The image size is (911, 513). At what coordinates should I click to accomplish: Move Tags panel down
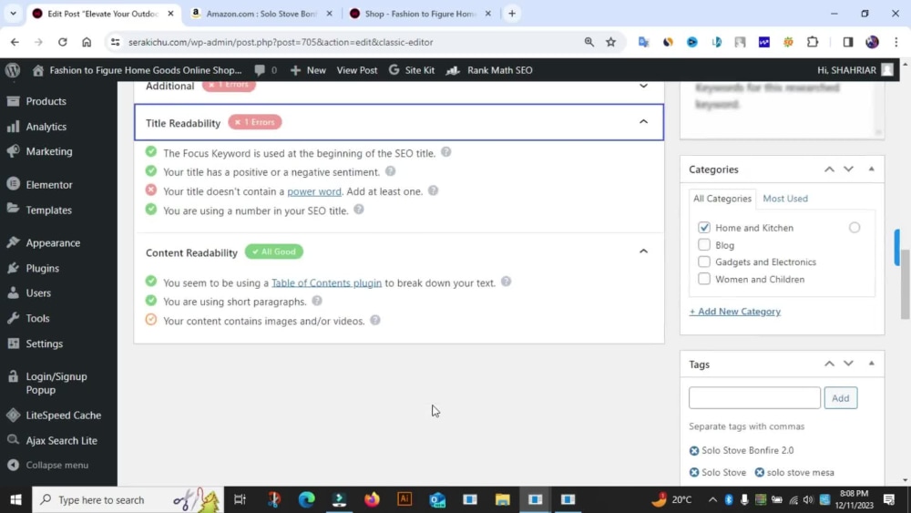point(848,364)
